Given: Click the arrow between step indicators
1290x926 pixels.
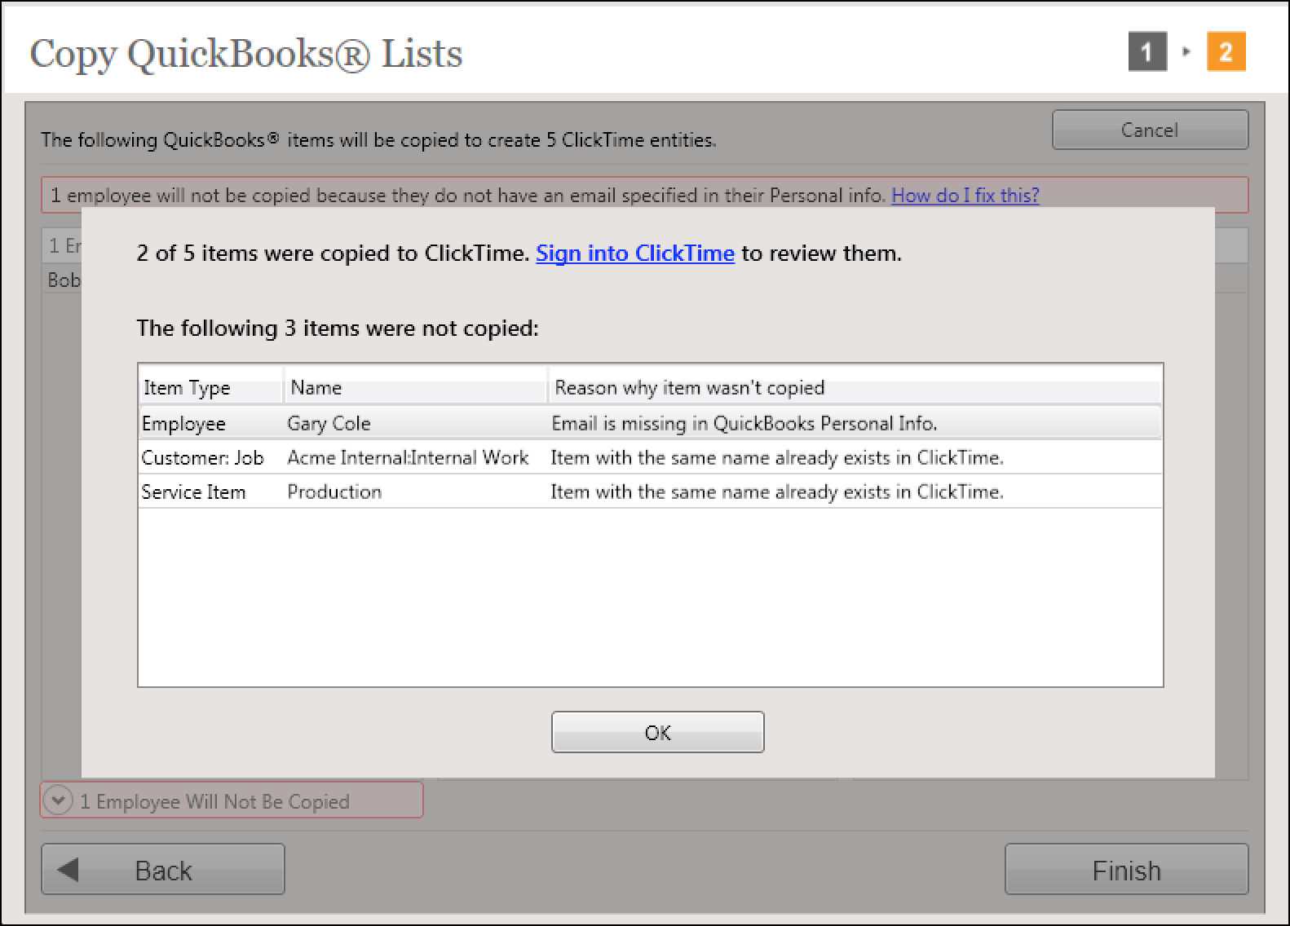Looking at the screenshot, I should click(x=1186, y=52).
